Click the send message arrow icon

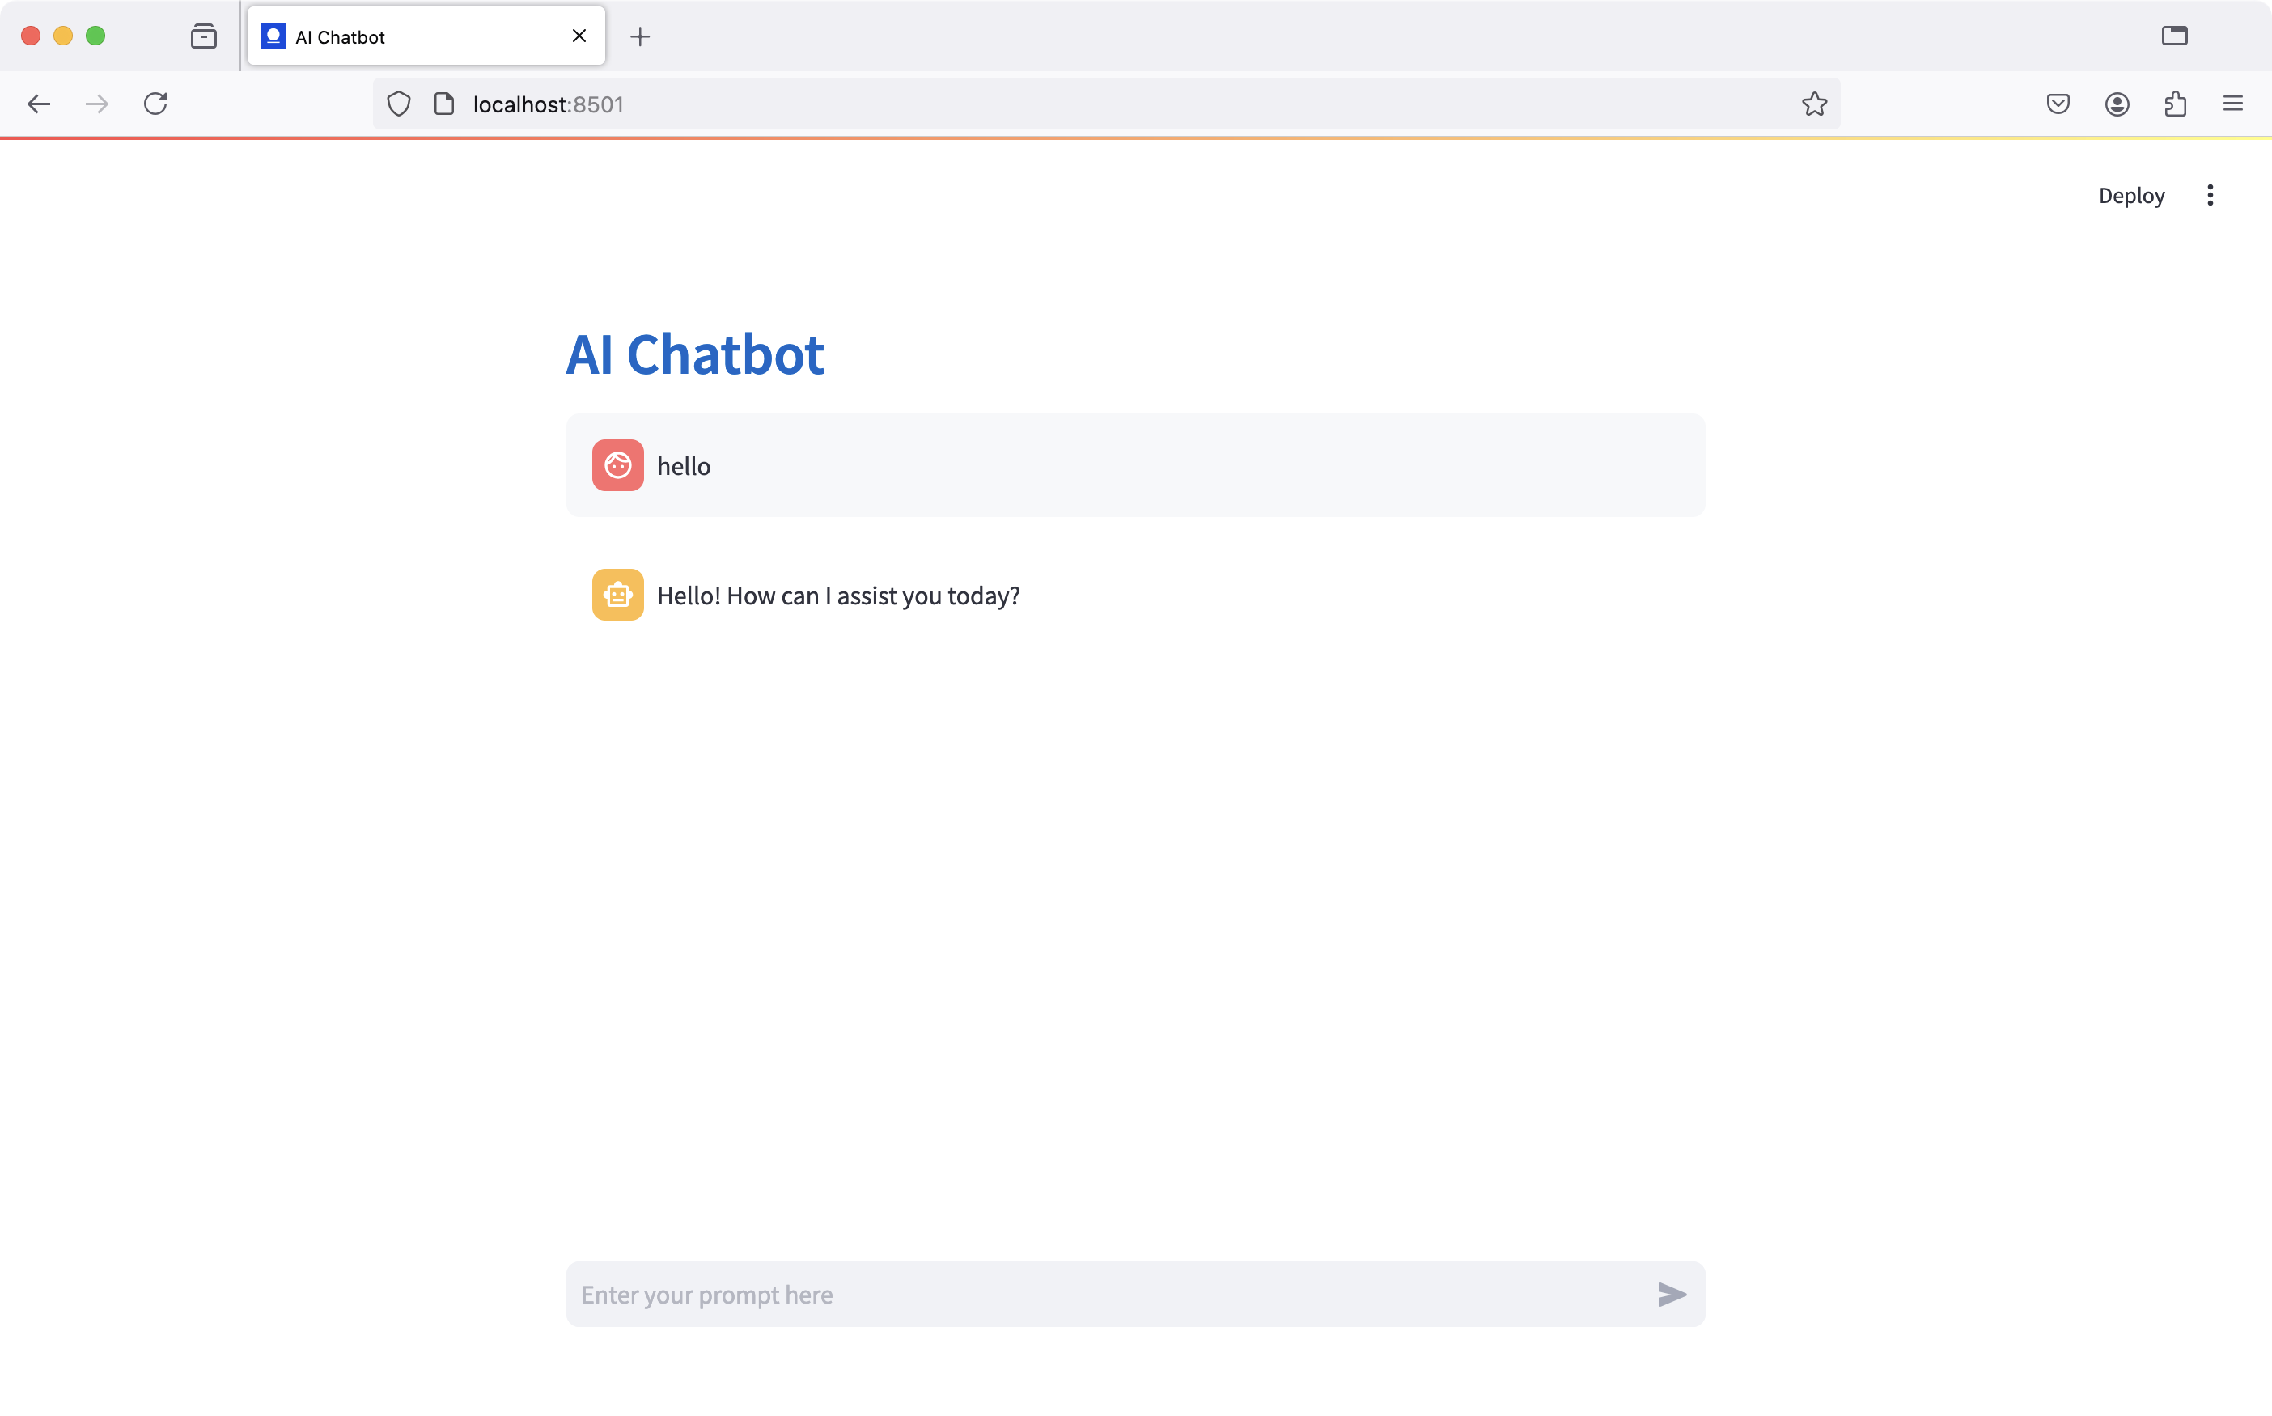tap(1672, 1295)
